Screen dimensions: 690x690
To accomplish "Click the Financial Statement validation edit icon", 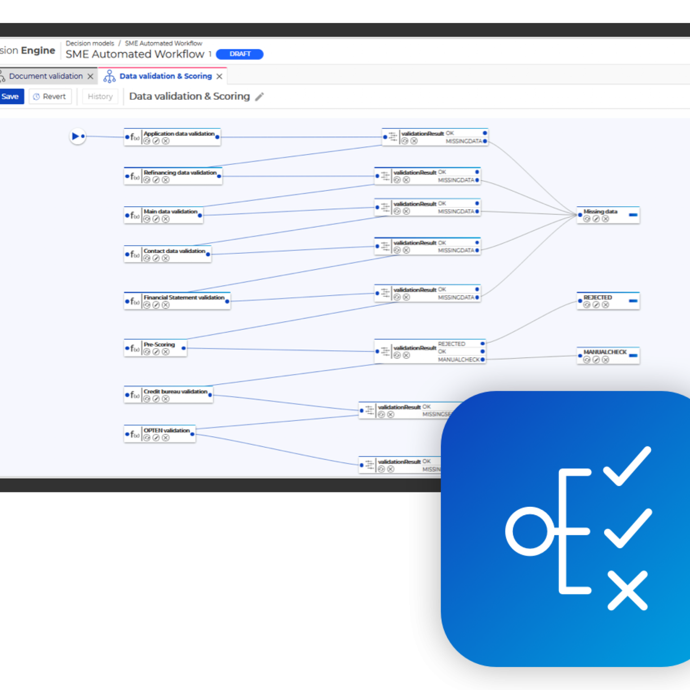I will coord(156,305).
